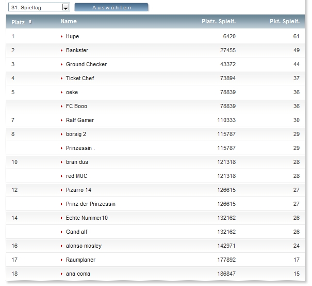Click the red arrow beside Ground Checker
Image resolution: width=312 pixels, height=286 pixels.
(x=62, y=65)
